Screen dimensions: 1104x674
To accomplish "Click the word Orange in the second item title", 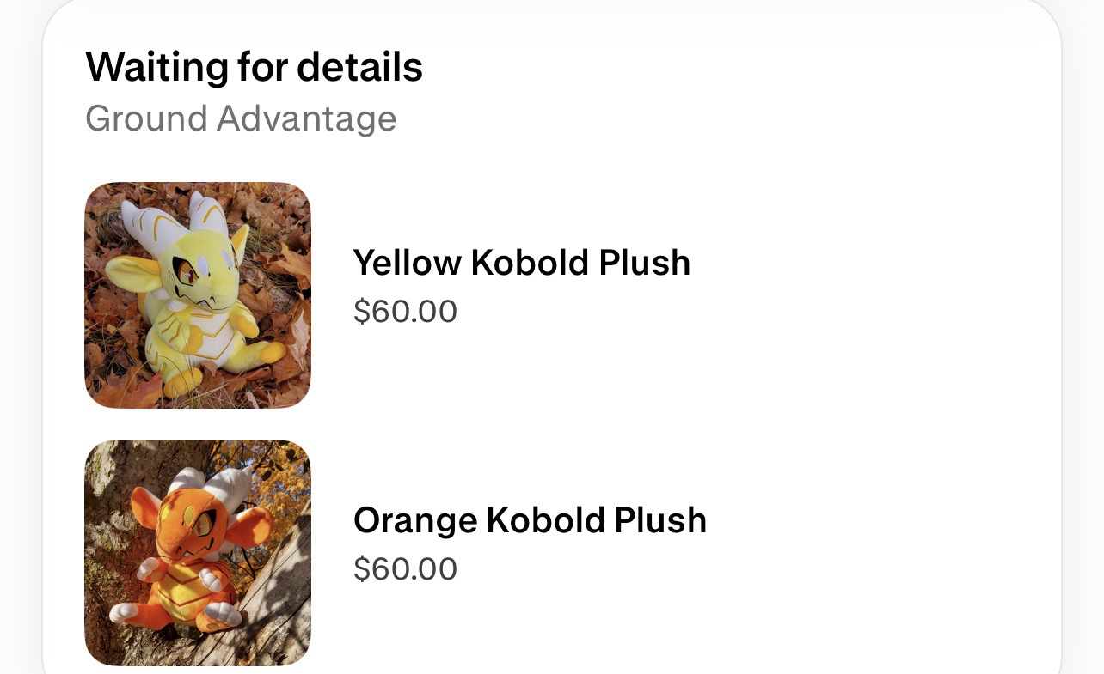I will coord(414,520).
